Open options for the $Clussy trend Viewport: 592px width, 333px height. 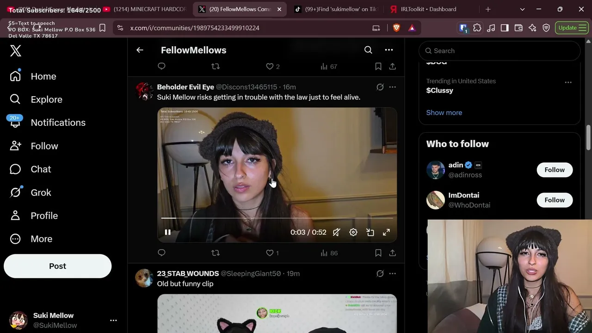(568, 82)
